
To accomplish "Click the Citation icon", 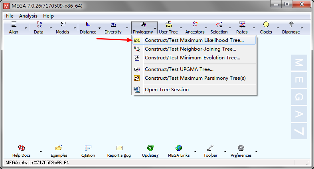I will coord(88,148).
